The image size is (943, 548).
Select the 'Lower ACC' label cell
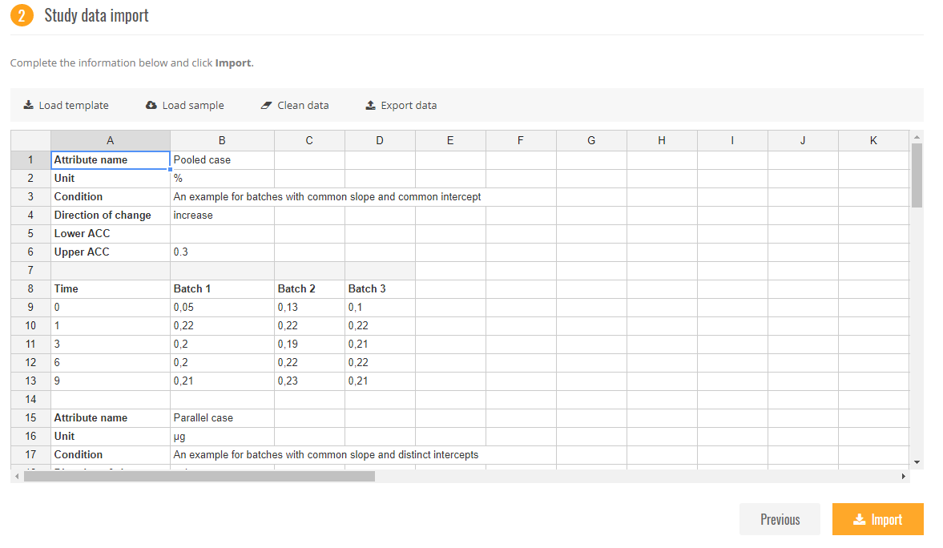coord(110,233)
